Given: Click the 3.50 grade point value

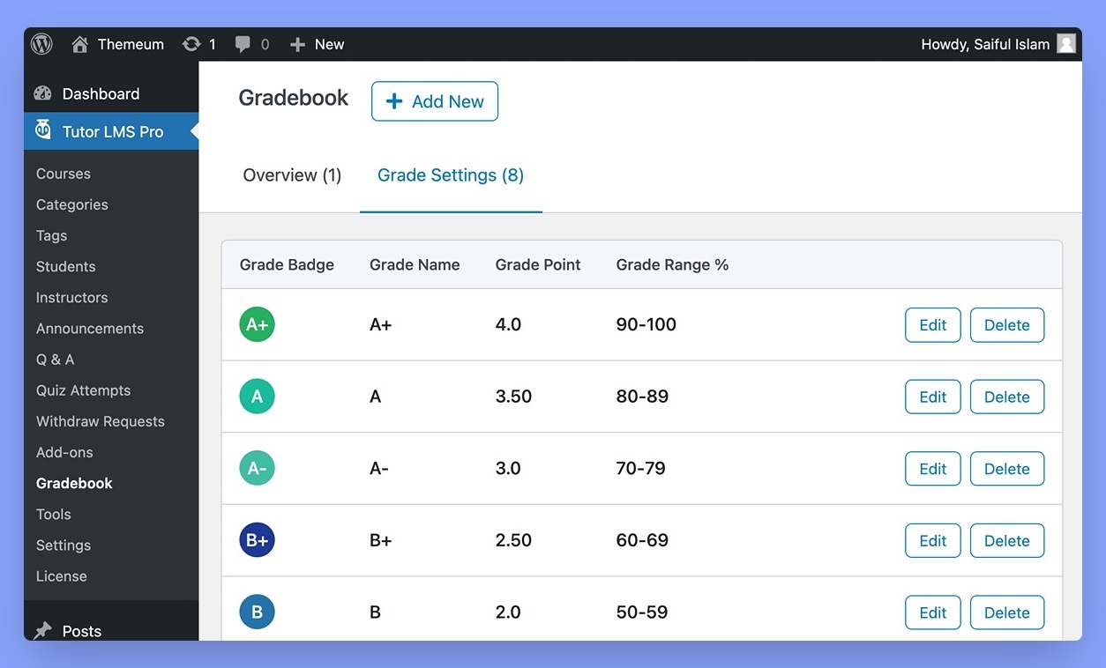Looking at the screenshot, I should click(x=513, y=397).
